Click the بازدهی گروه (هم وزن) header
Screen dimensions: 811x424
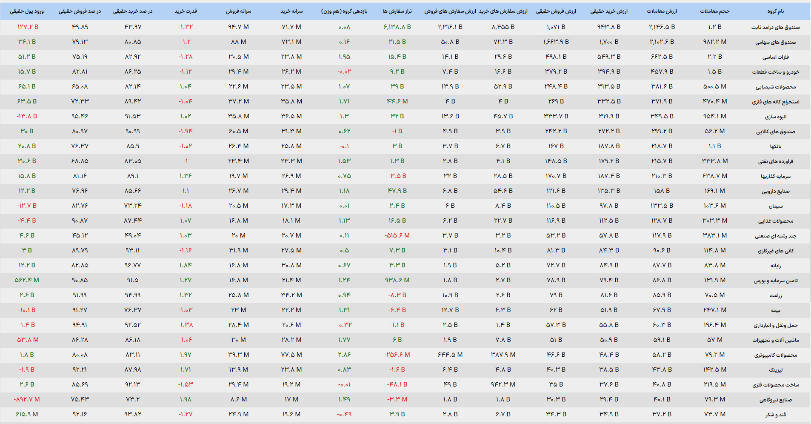tap(344, 11)
